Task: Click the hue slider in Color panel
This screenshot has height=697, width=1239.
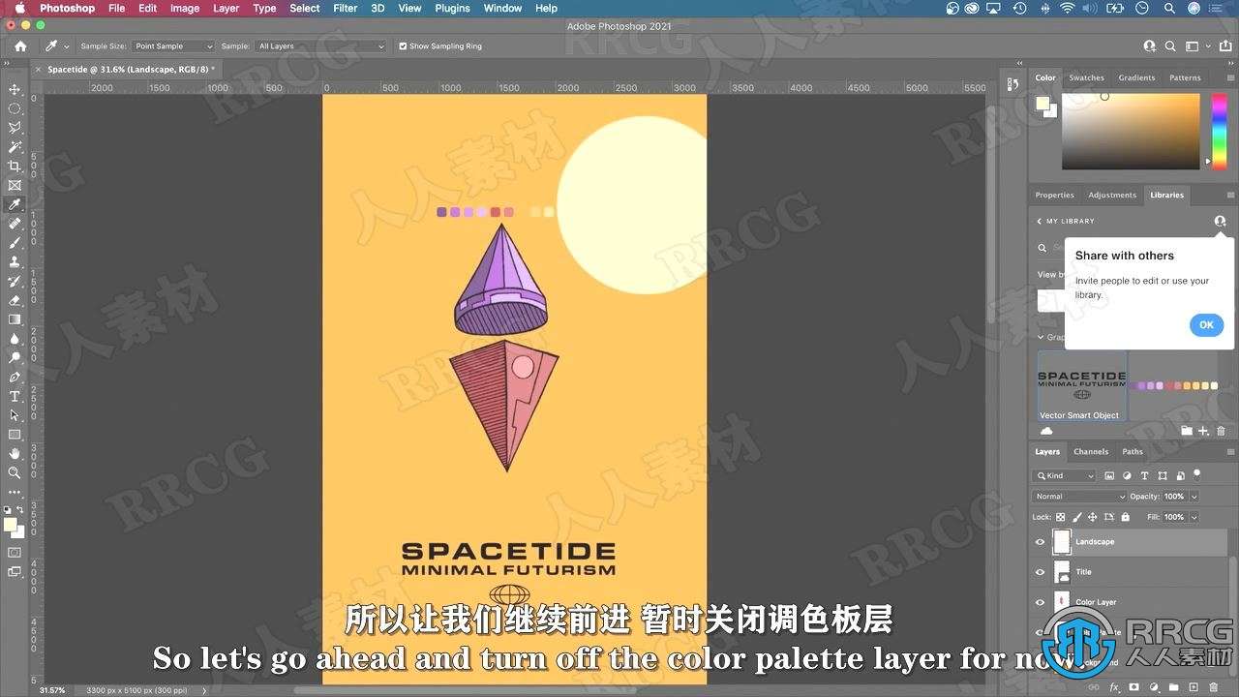Action: 1219,131
